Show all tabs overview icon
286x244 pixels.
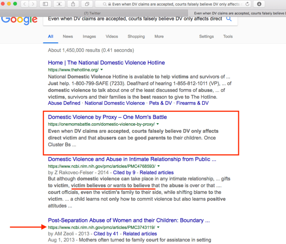87,4
